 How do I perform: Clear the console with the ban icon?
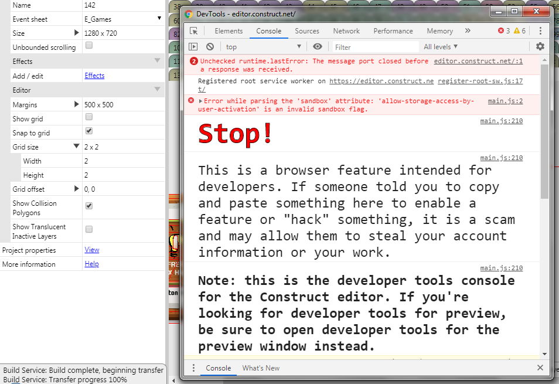click(x=210, y=47)
